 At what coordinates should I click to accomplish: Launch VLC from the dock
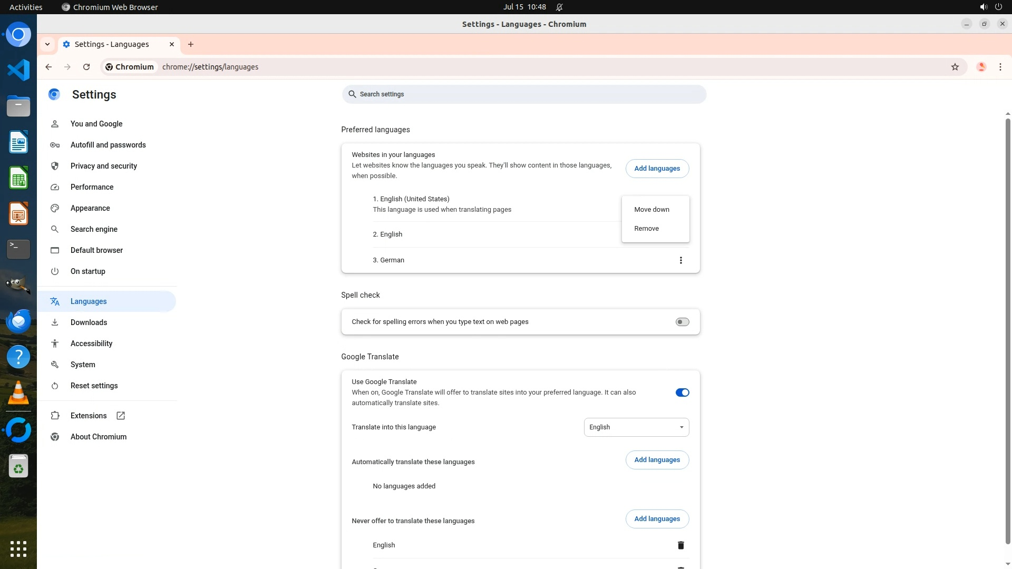(18, 394)
